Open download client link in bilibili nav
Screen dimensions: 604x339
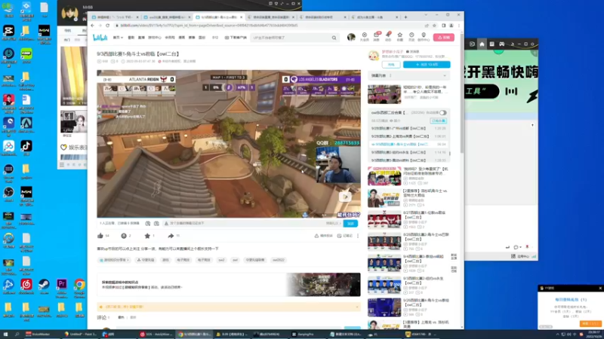click(236, 38)
